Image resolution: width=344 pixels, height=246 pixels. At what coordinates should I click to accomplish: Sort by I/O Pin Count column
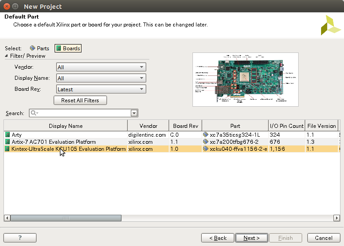[x=287, y=126]
